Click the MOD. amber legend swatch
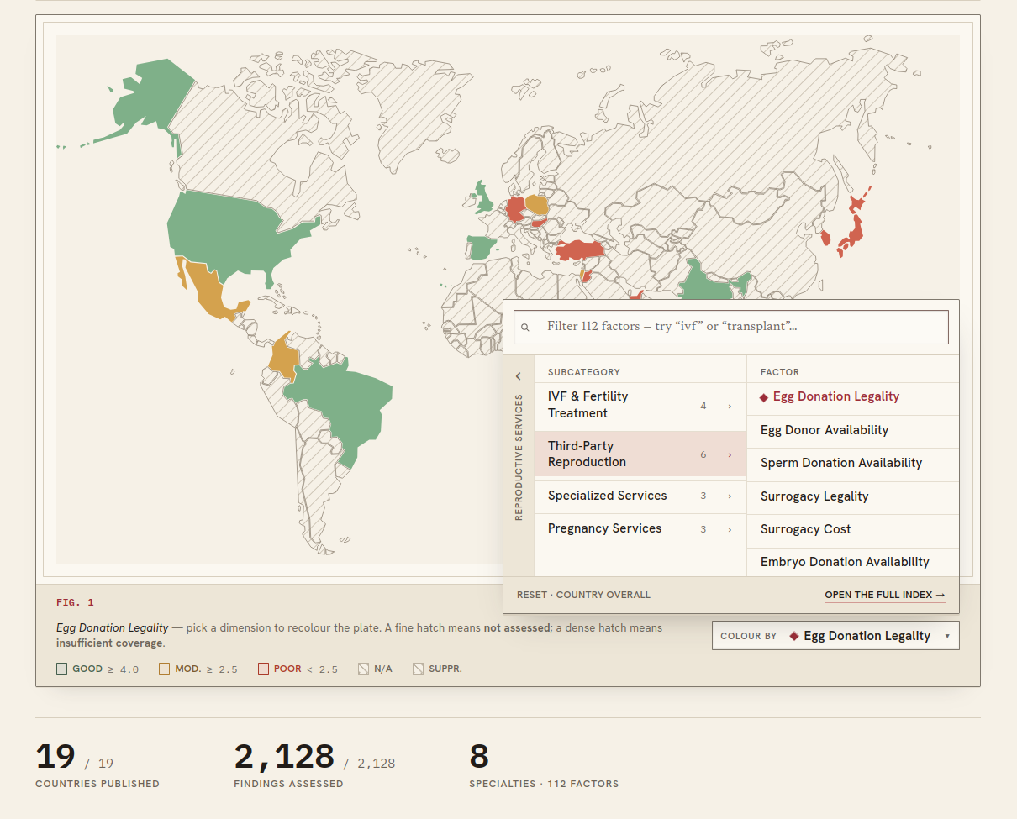This screenshot has width=1017, height=819. tap(164, 669)
